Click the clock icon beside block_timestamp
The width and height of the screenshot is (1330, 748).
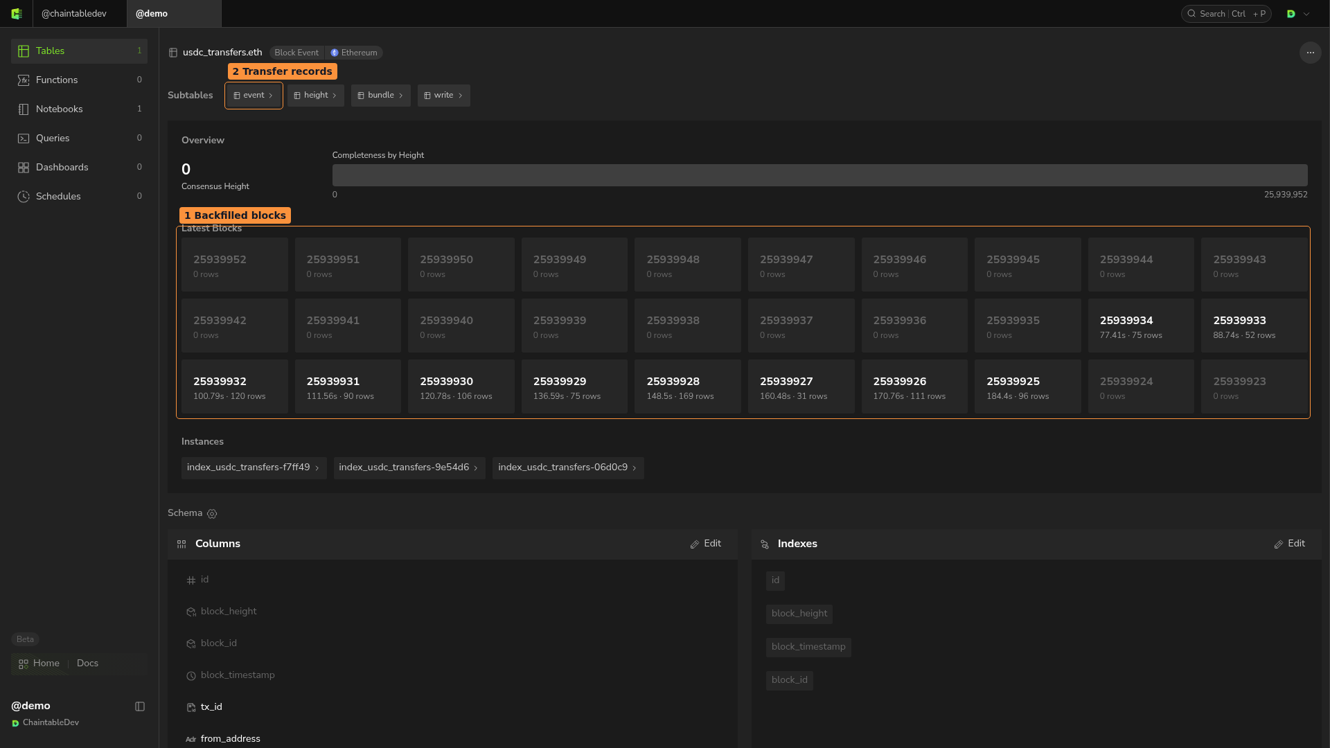coord(191,676)
